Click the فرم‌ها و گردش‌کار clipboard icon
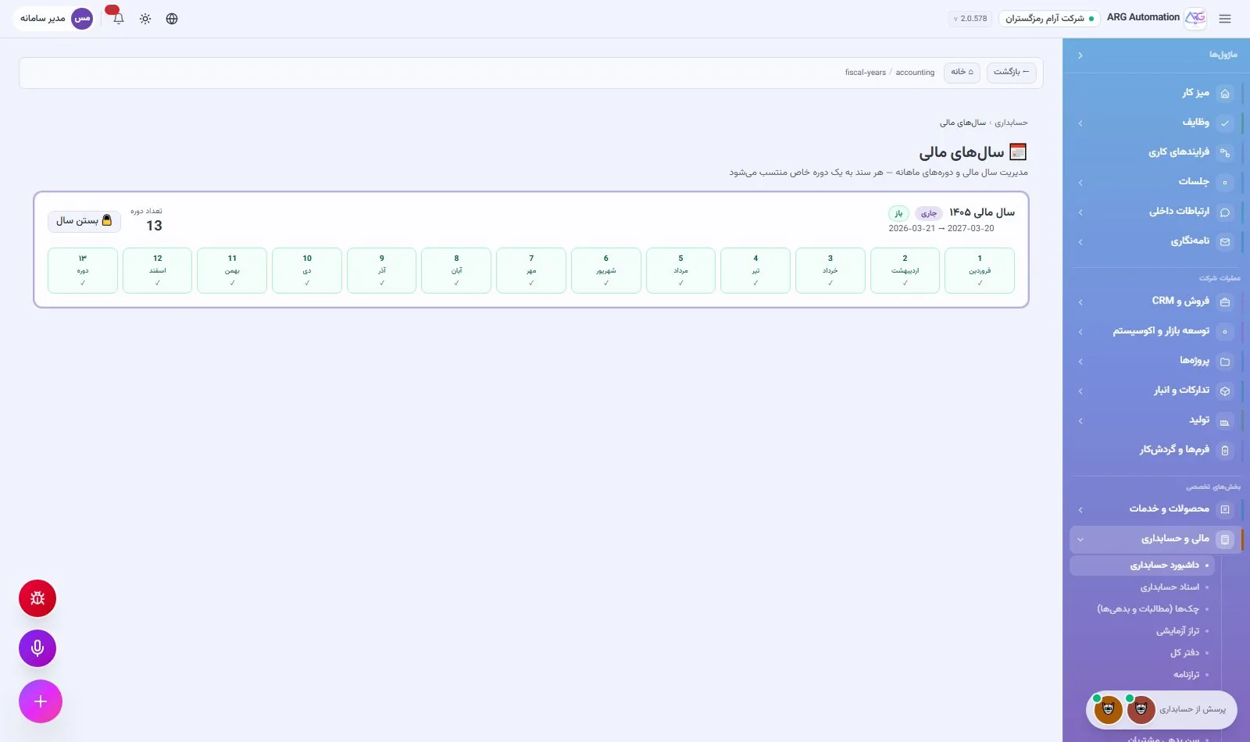Viewport: 1250px width, 742px height. 1225,451
